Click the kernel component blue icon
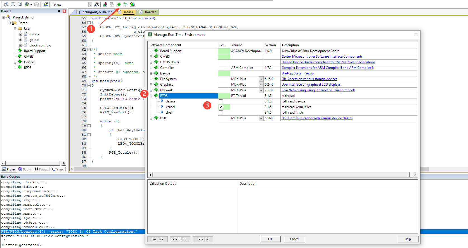The width and height of the screenshot is (468, 248). point(162,107)
